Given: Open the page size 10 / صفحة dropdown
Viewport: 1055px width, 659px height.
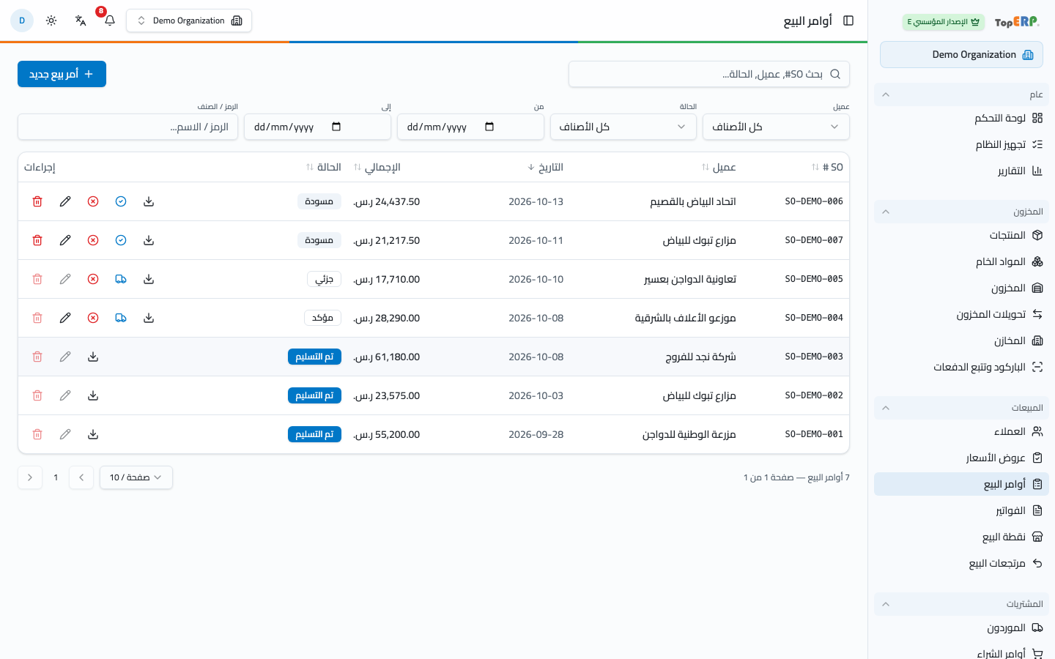Looking at the screenshot, I should 136,477.
